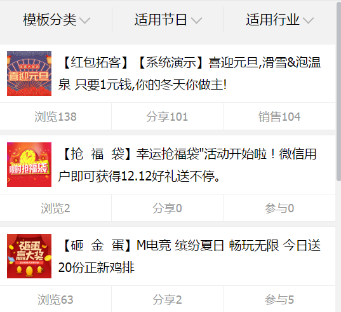Click the 销售104 sales count
Viewport: 341px width, 312px height.
[279, 117]
